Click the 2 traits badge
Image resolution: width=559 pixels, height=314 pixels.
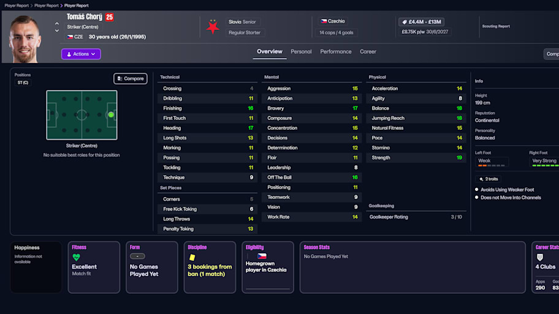[x=489, y=179]
